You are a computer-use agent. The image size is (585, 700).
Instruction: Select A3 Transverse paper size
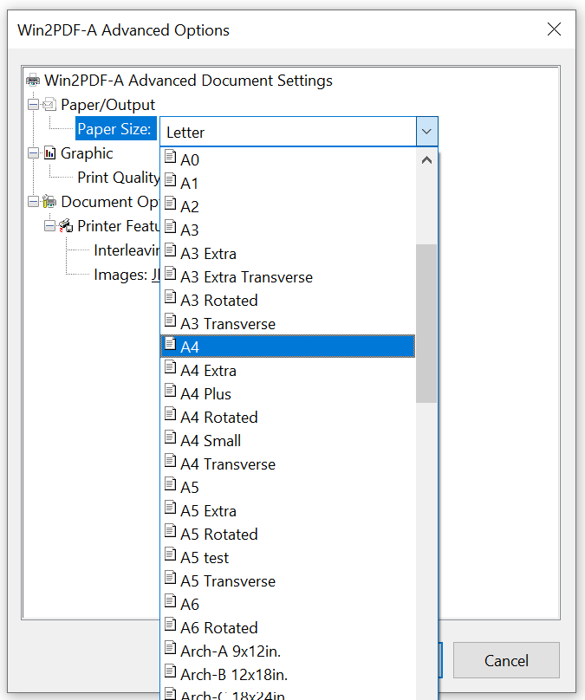click(288, 323)
